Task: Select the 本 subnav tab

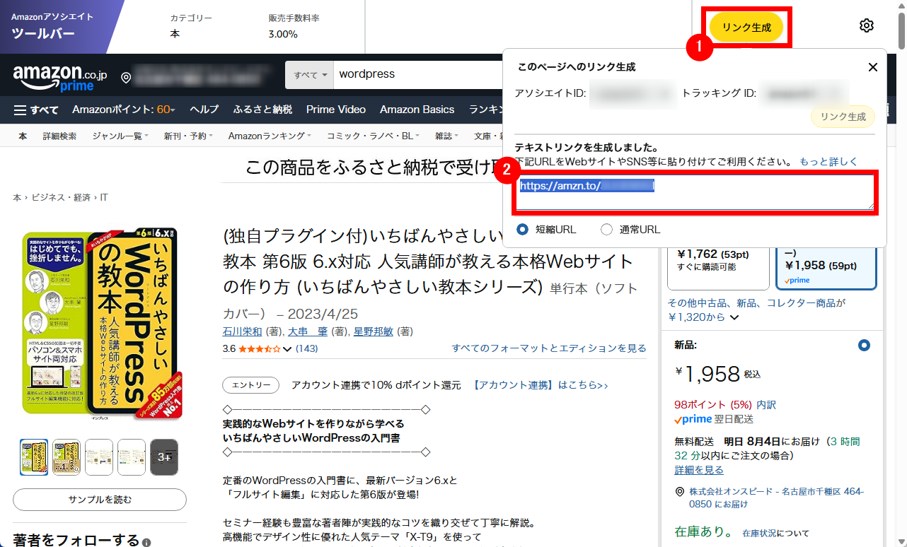Action: tap(23, 136)
